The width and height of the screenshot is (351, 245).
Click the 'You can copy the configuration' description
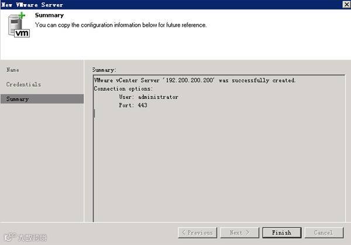point(121,25)
